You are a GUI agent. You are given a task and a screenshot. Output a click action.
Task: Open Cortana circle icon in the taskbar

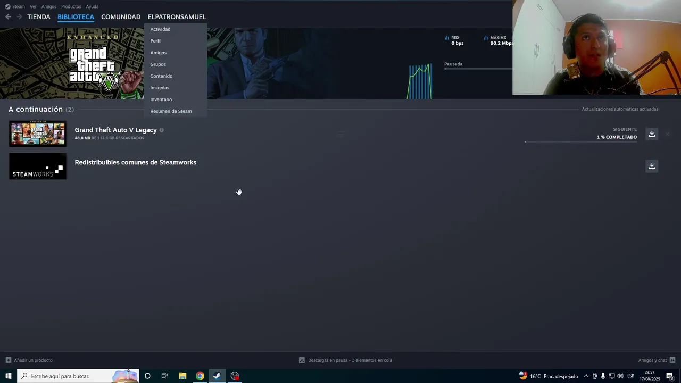pos(147,376)
